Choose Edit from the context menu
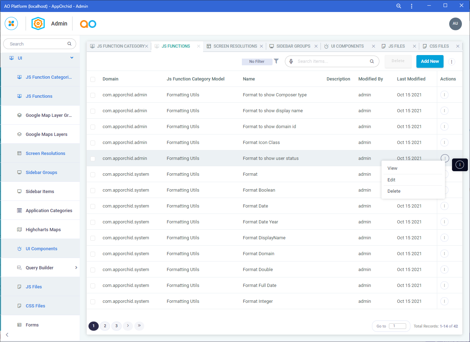 391,180
